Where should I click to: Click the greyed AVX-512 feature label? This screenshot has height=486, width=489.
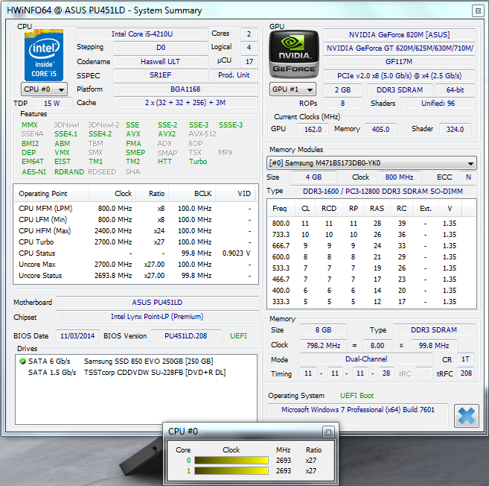coord(202,134)
